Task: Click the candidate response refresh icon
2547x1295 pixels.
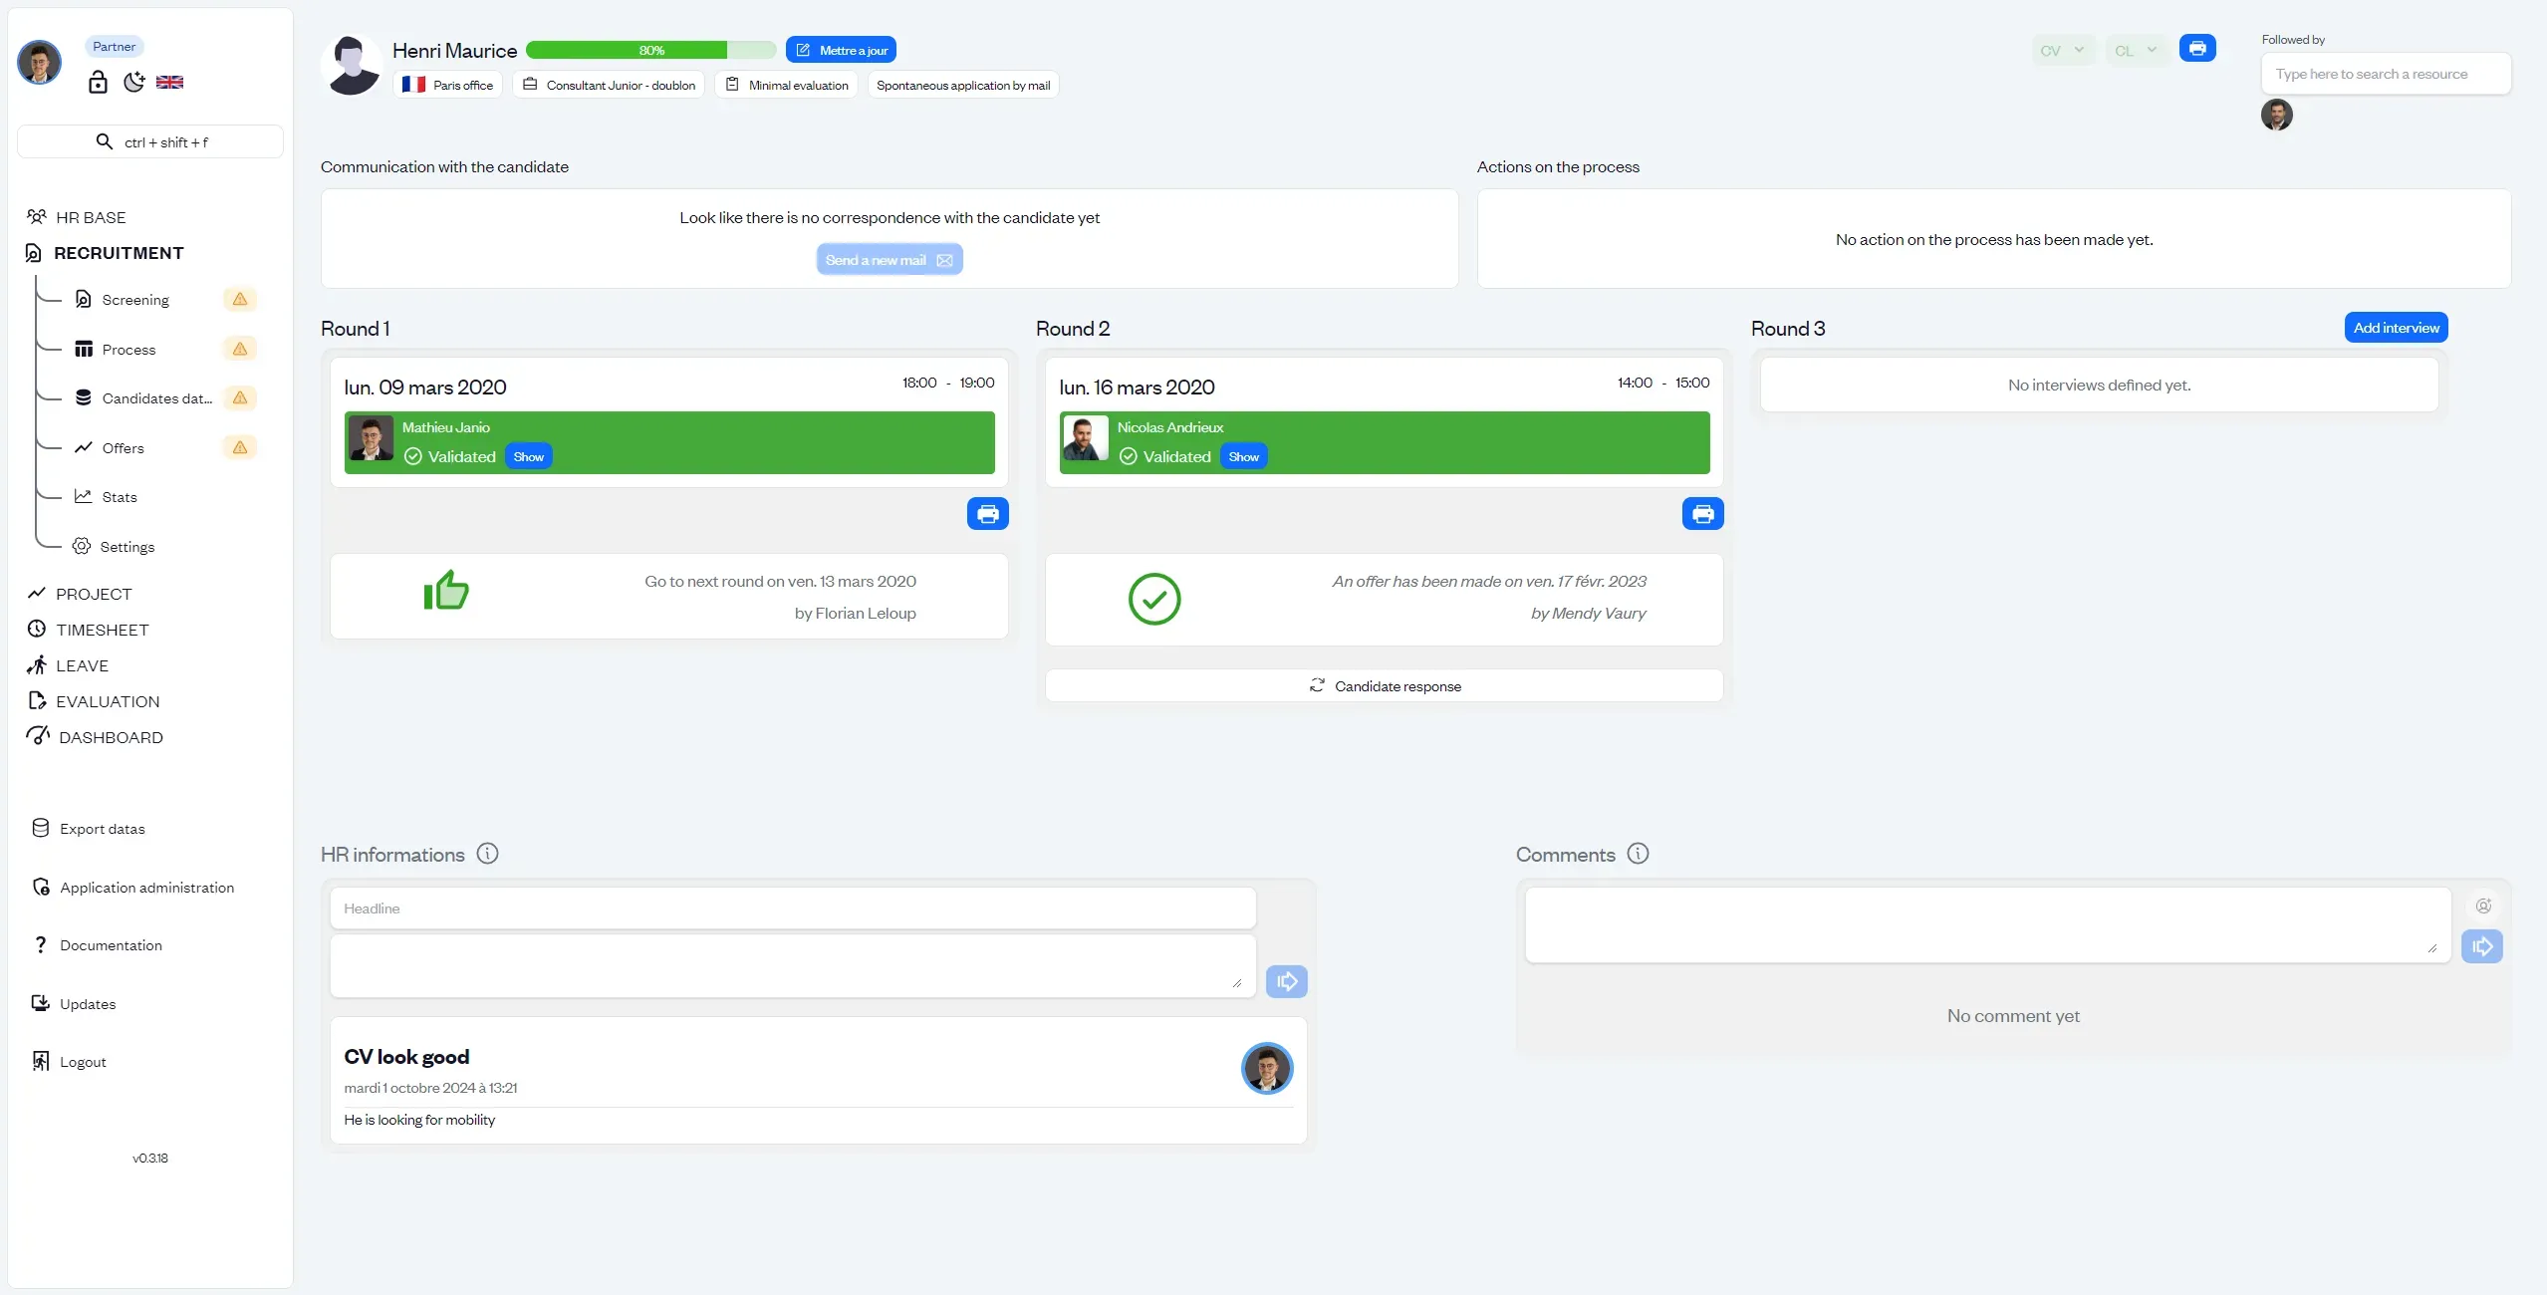Action: (1316, 685)
